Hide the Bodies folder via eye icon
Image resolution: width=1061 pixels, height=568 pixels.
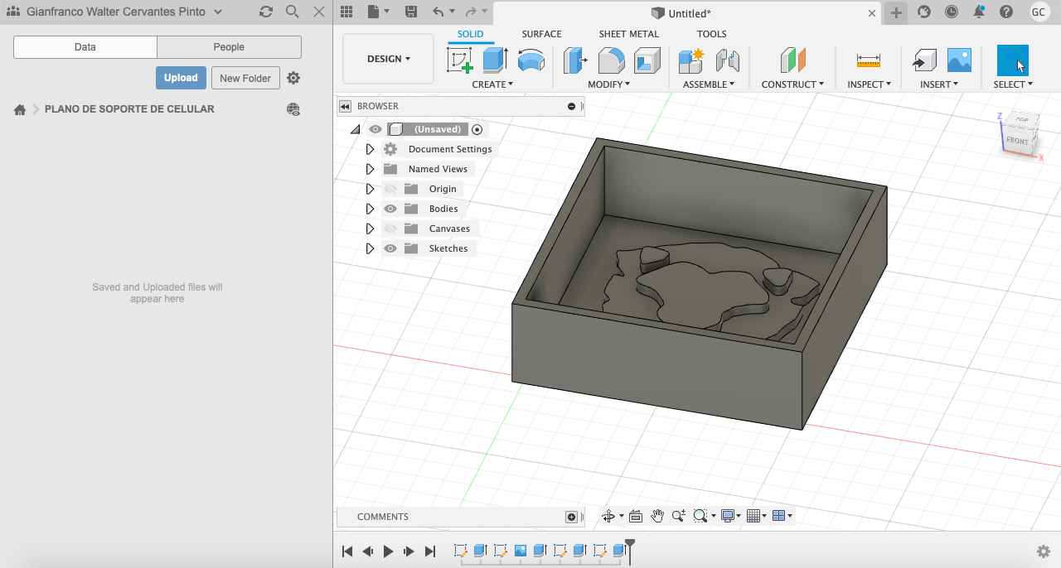click(x=390, y=209)
